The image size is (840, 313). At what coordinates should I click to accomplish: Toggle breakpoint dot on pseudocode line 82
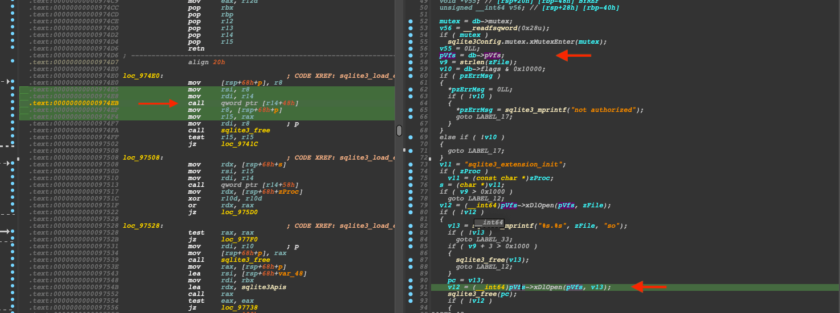[411, 226]
